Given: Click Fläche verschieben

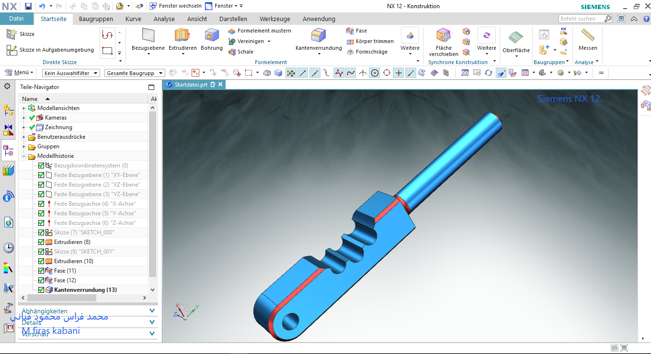Looking at the screenshot, I should point(444,42).
